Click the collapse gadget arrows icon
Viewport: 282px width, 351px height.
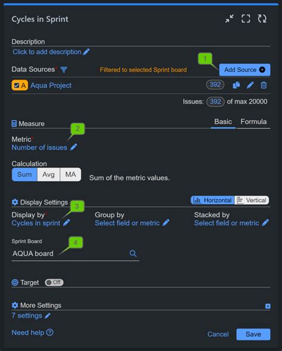(230, 19)
